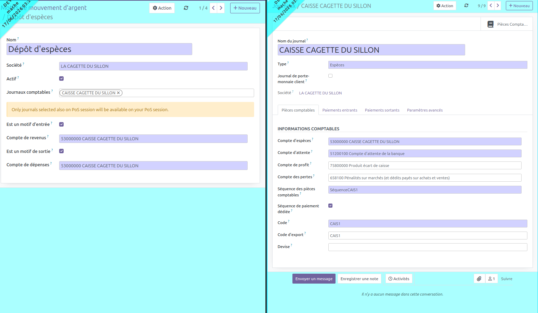
Task: Toggle Journal de porte-monnaie client checkbox
Action: [x=330, y=76]
